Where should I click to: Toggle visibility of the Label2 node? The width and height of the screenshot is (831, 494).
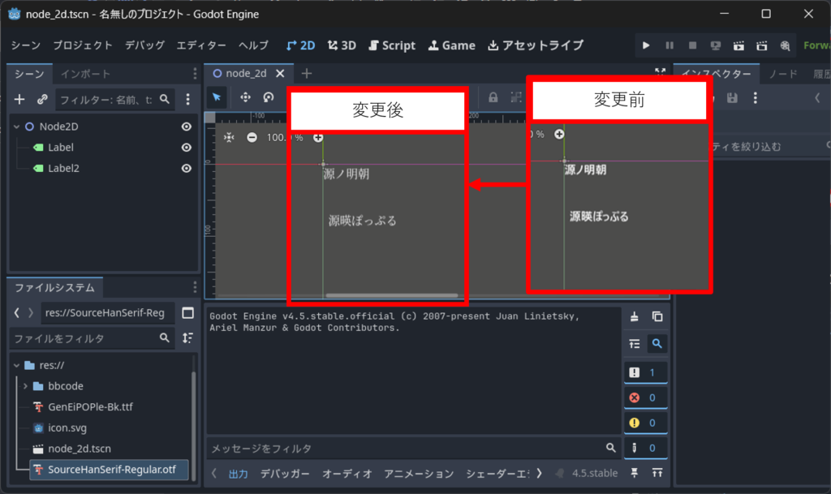pyautogui.click(x=186, y=168)
